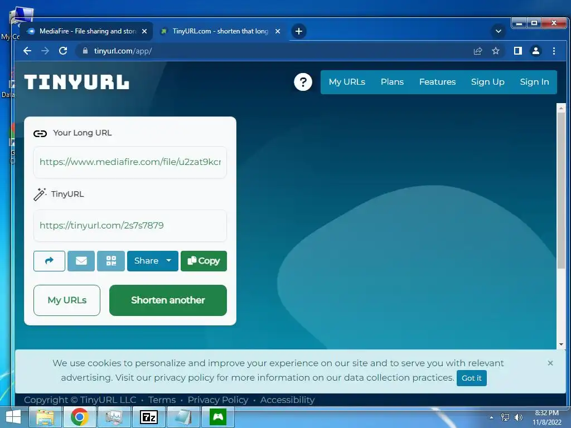
Task: Open the Terms link in footer
Action: click(x=162, y=400)
